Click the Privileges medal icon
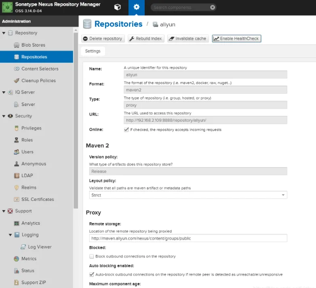 pos(17,128)
